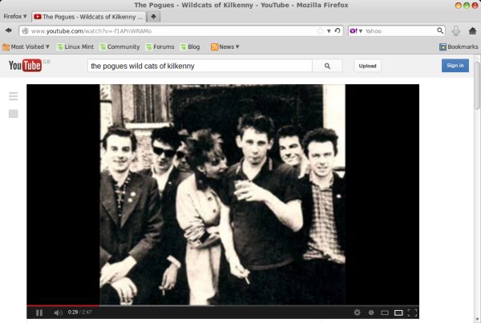Go to the YouTube logo home
Image resolution: width=481 pixels, height=323 pixels.
[25, 66]
